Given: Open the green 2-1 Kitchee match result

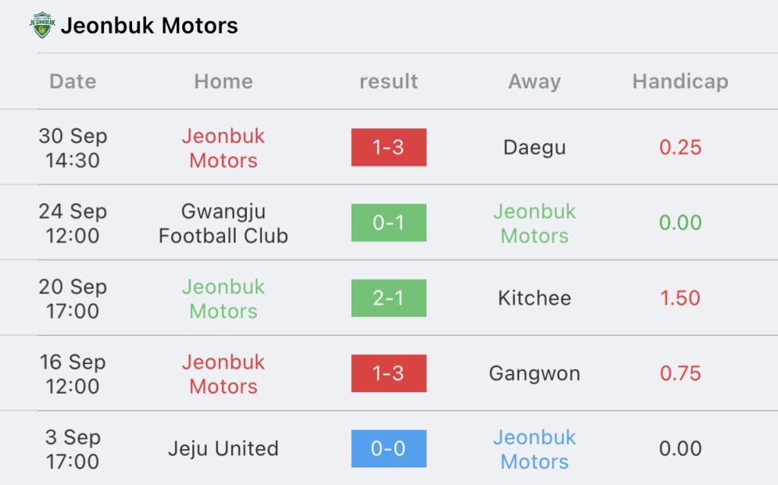Looking at the screenshot, I should click(x=388, y=298).
